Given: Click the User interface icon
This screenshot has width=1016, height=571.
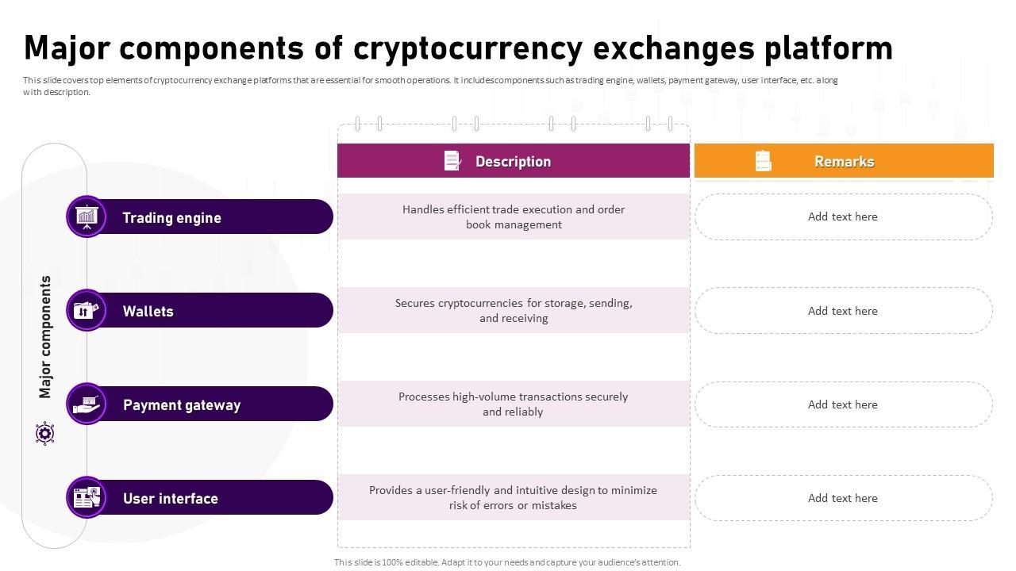Looking at the screenshot, I should coord(87,497).
